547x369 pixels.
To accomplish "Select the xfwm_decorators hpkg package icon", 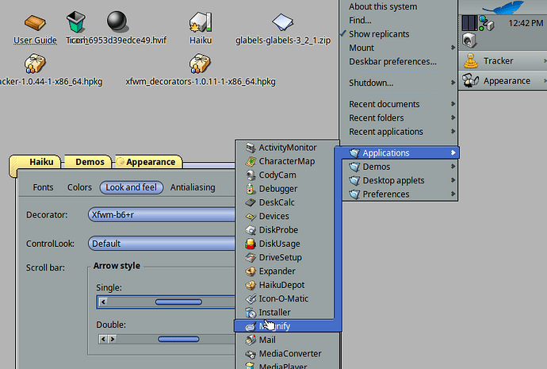I will coord(200,63).
